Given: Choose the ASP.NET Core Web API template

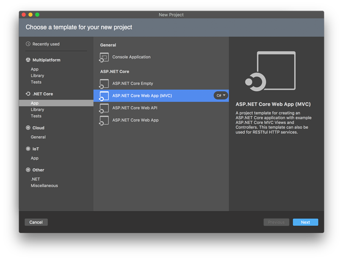Looking at the screenshot, I should point(161,108).
